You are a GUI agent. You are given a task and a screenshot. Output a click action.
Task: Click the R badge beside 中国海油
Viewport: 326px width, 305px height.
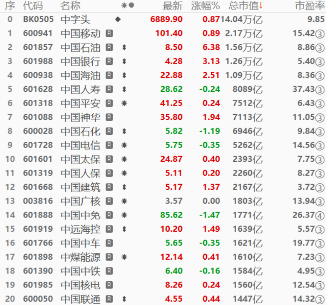[x=109, y=75]
